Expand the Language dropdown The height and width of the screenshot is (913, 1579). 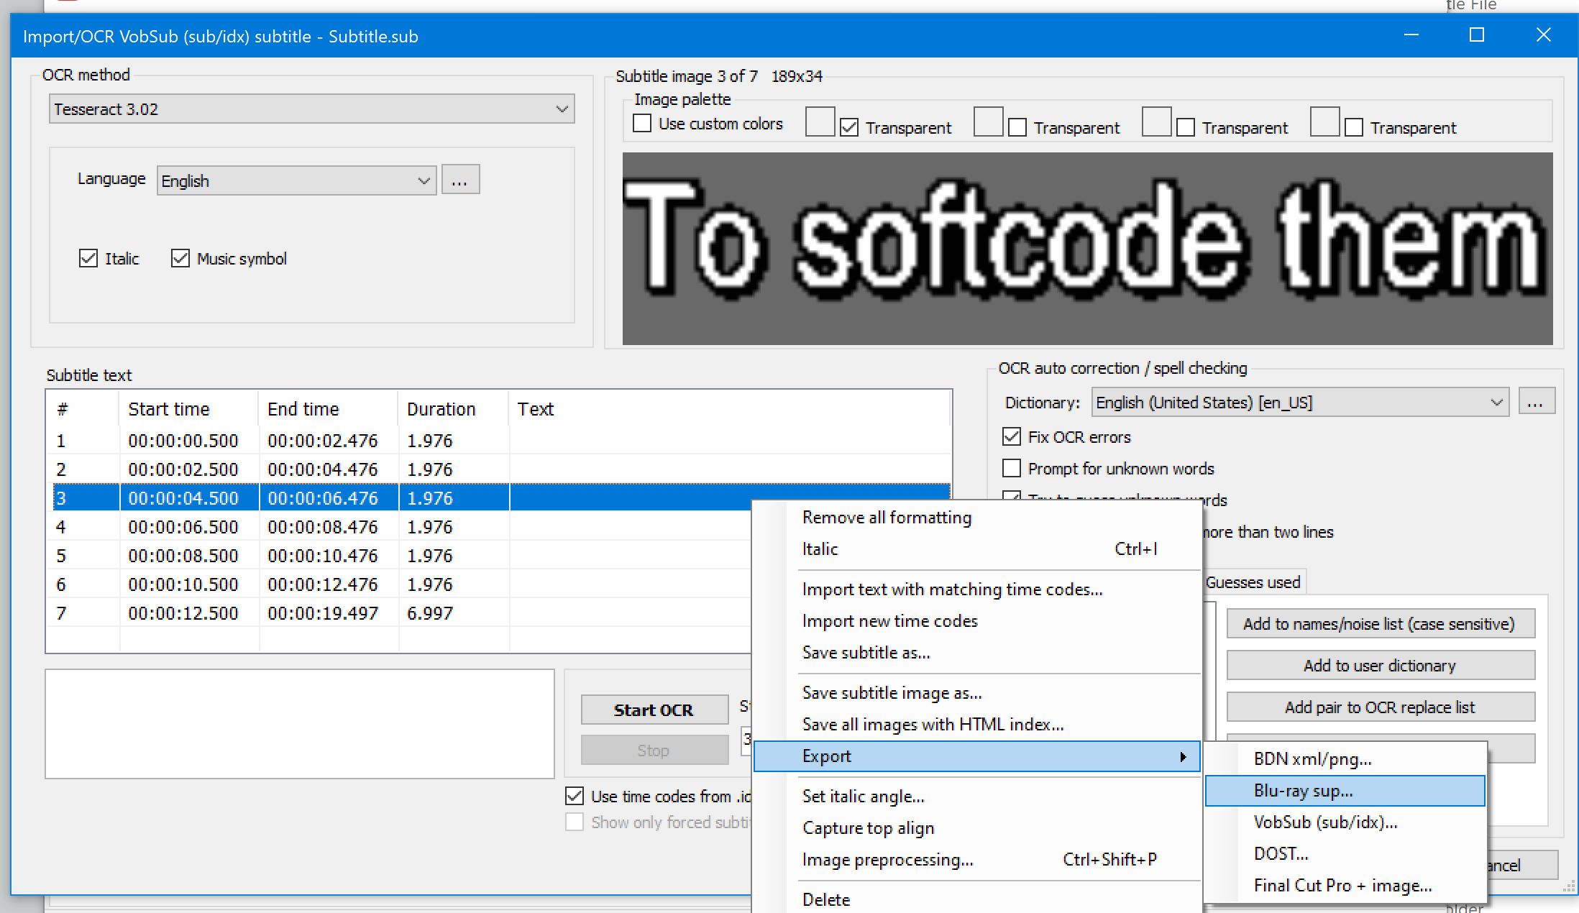pyautogui.click(x=296, y=181)
